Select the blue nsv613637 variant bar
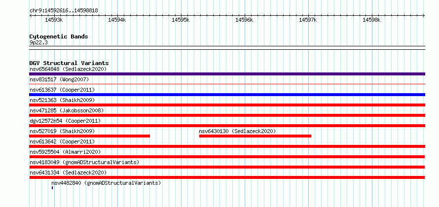The height and width of the screenshot is (207, 439). (227, 95)
